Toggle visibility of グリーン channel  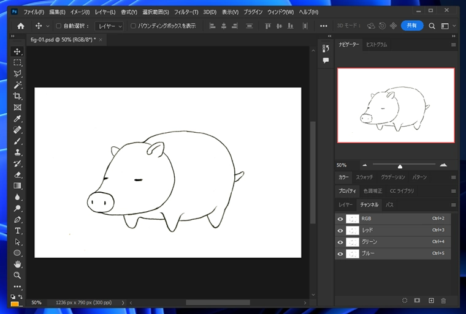click(340, 242)
